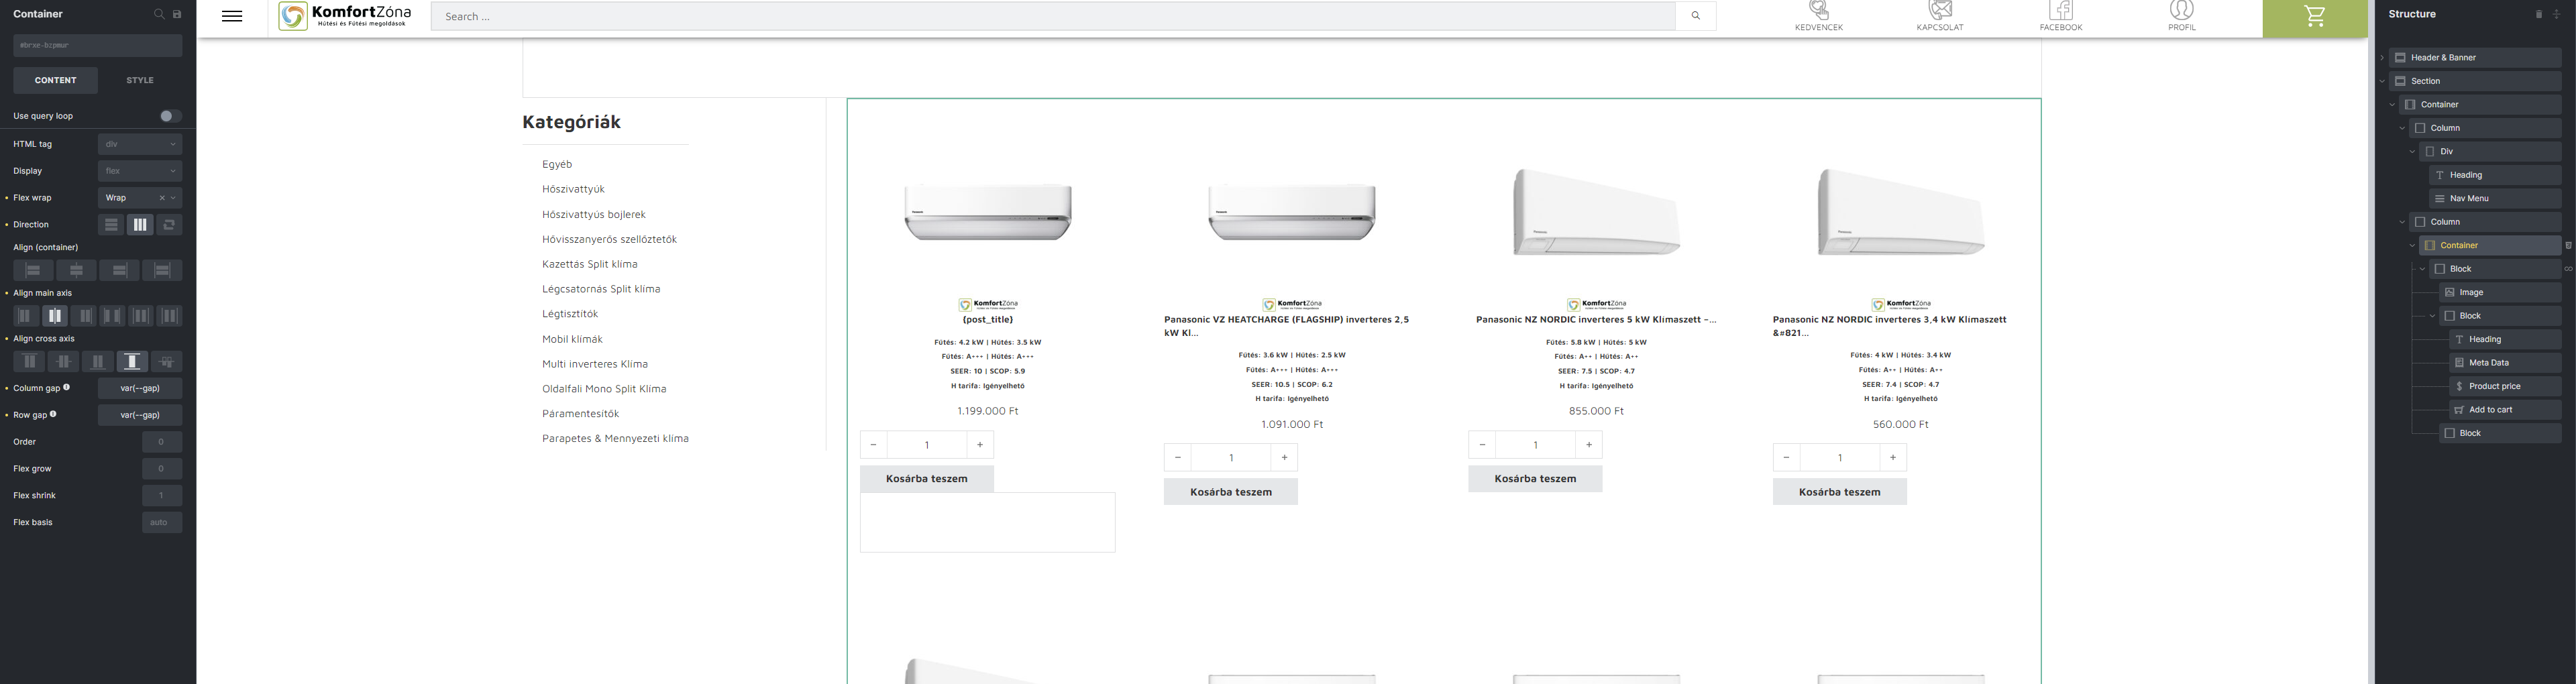Screen dimensions: 2576x684
Task: Click the reverse direction icon
Action: coord(169,225)
